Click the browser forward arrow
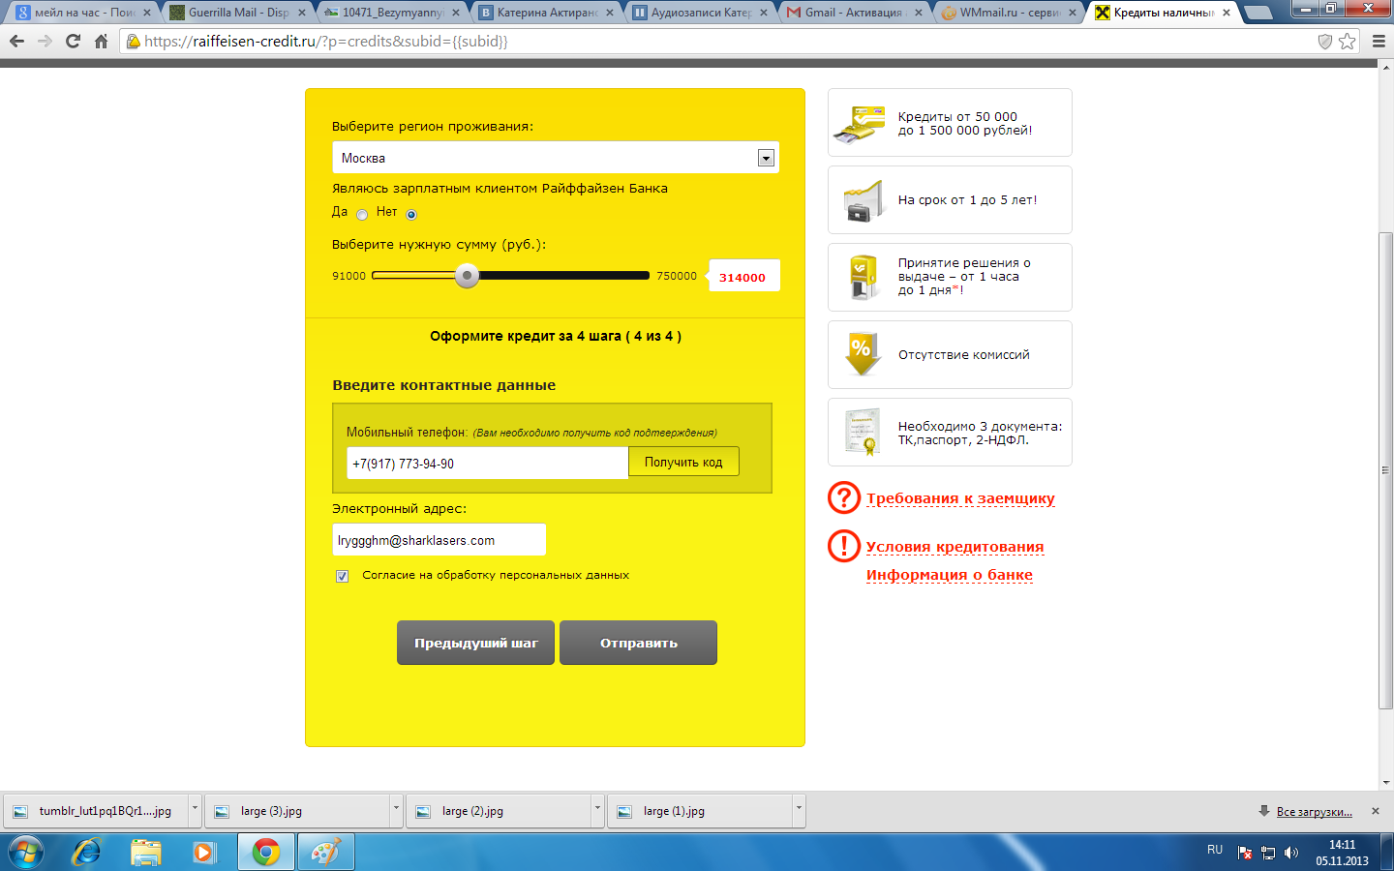 (45, 41)
